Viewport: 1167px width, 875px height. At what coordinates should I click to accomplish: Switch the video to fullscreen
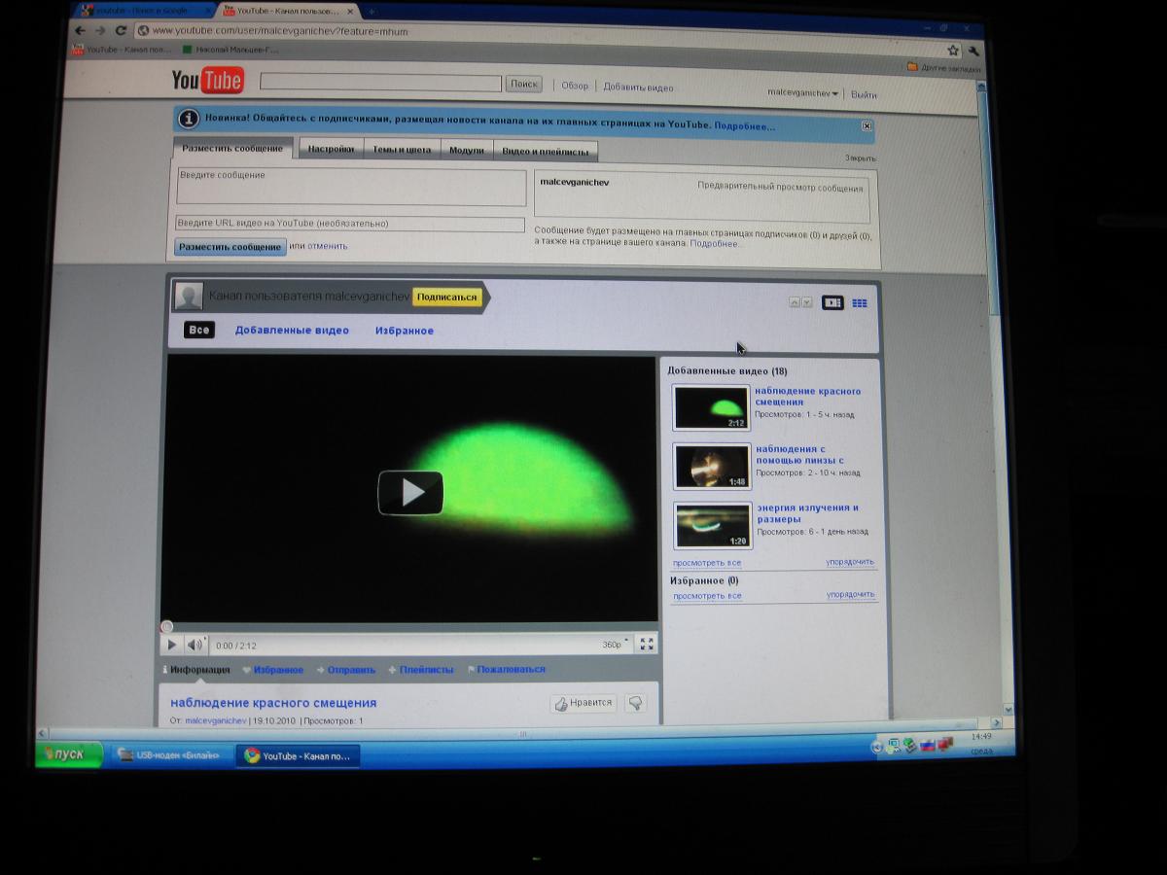pos(647,644)
